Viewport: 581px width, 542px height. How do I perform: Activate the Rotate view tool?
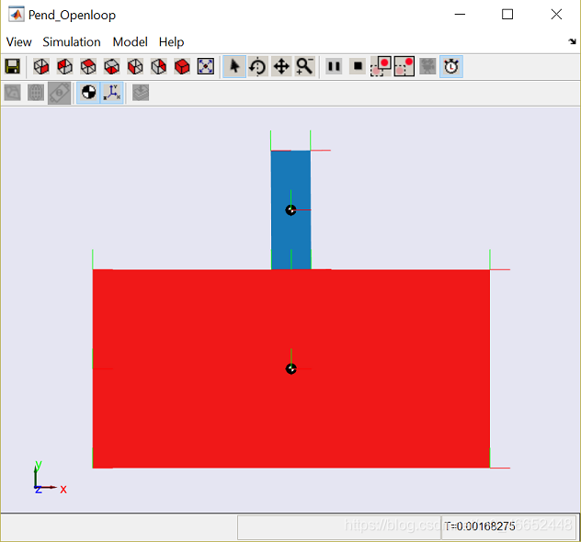(258, 67)
